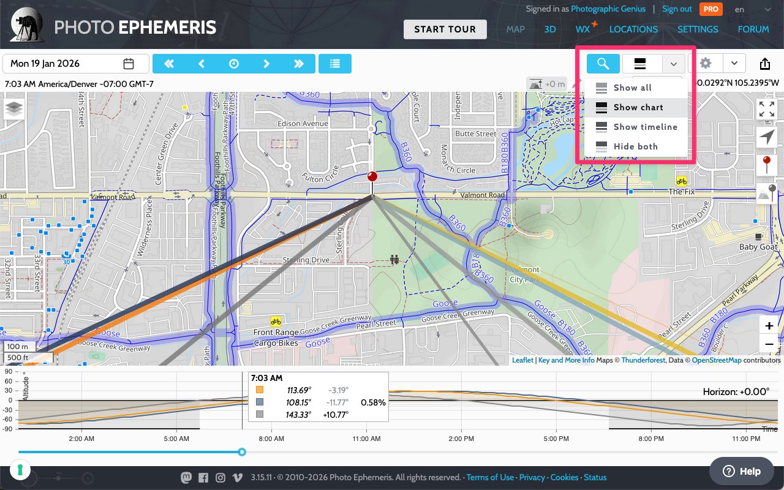Reset to current time with clock icon
The width and height of the screenshot is (784, 490).
tap(234, 64)
